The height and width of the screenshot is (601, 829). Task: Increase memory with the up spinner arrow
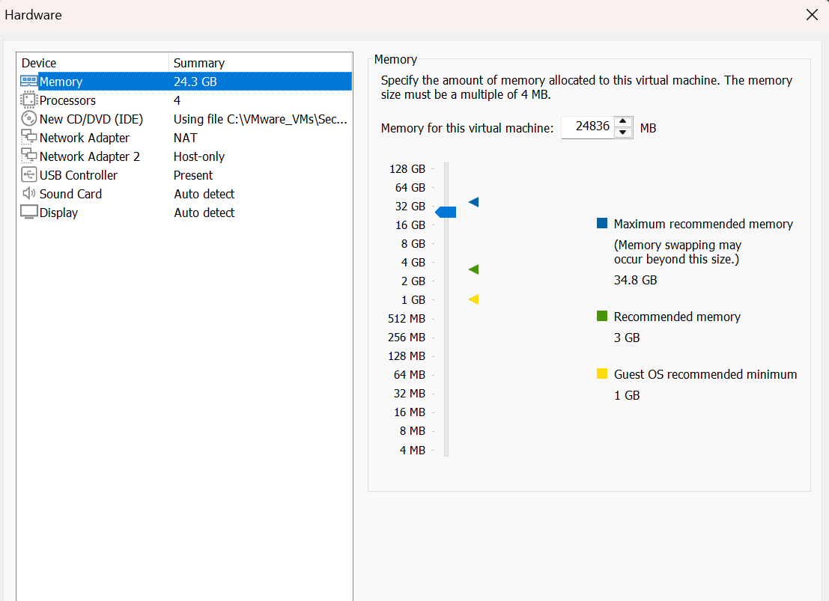pos(623,123)
